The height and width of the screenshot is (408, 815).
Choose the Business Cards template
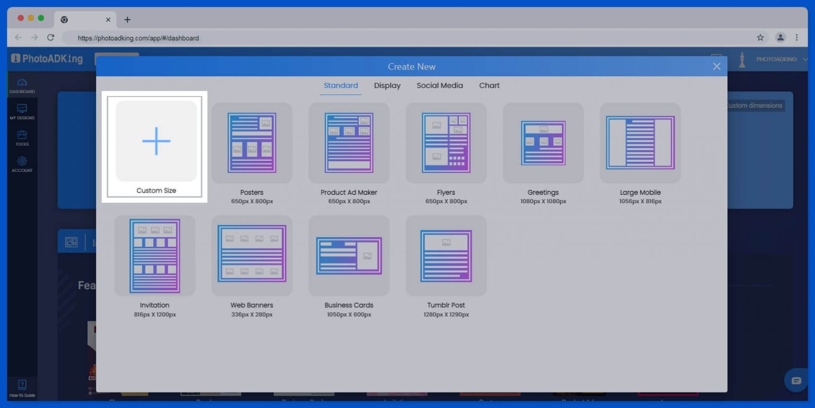click(349, 256)
